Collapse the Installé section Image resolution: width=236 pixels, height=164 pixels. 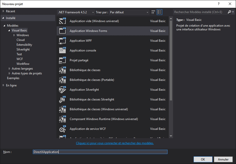(x=3, y=18)
